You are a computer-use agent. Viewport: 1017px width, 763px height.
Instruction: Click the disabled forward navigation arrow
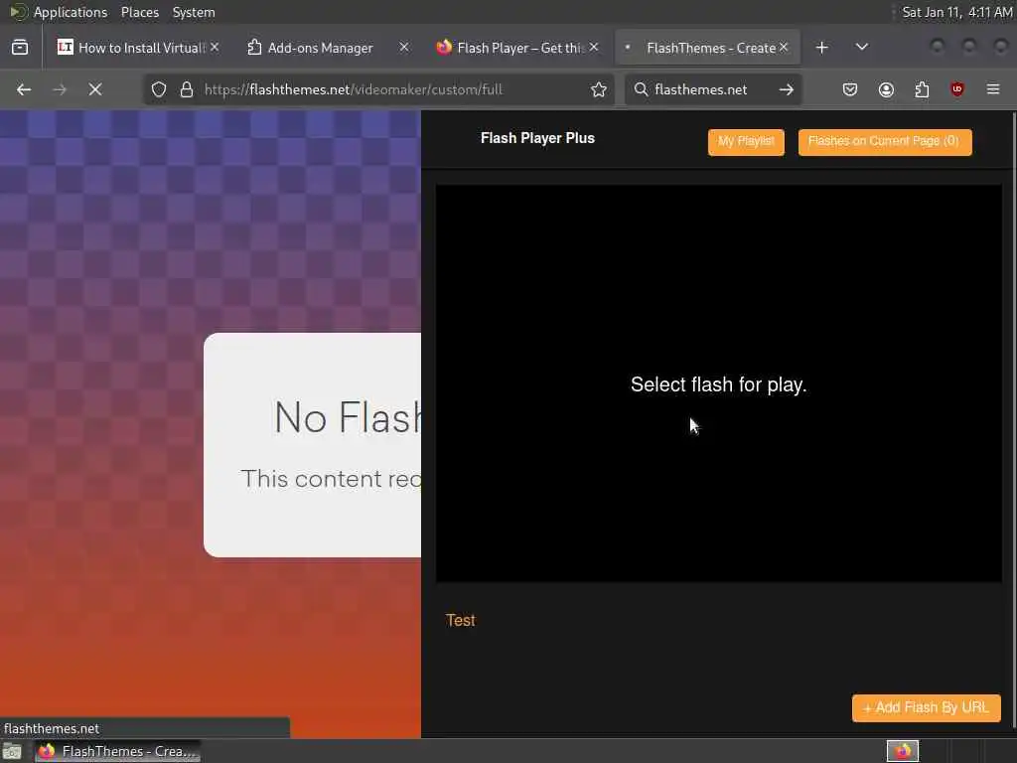(x=60, y=89)
